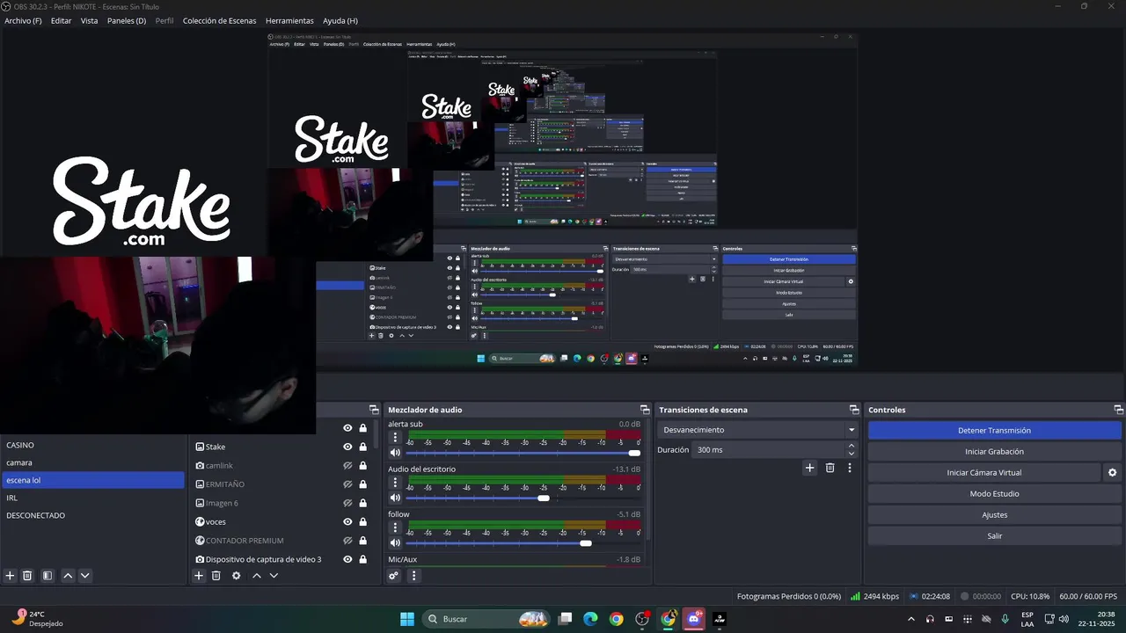1126x633 pixels.
Task: Click Iniciar Cámara Virtual button
Action: pyautogui.click(x=984, y=473)
